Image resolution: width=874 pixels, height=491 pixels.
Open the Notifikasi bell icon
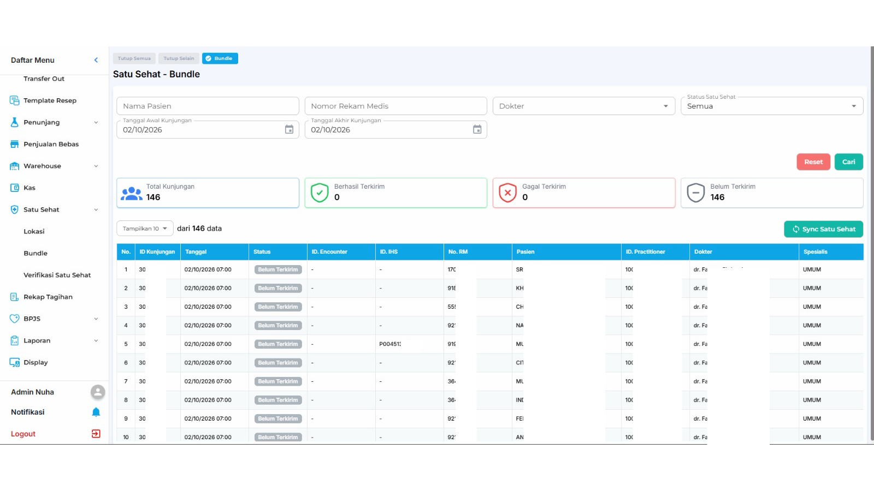[x=96, y=412]
